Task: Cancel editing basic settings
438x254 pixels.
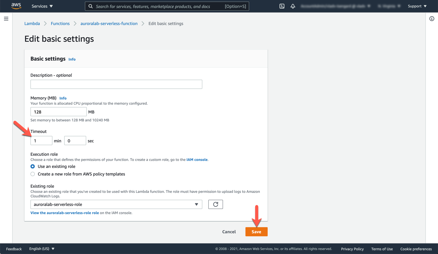Action: point(229,232)
